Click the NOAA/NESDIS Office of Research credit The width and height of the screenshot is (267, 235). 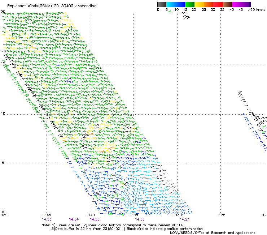pos(213,233)
